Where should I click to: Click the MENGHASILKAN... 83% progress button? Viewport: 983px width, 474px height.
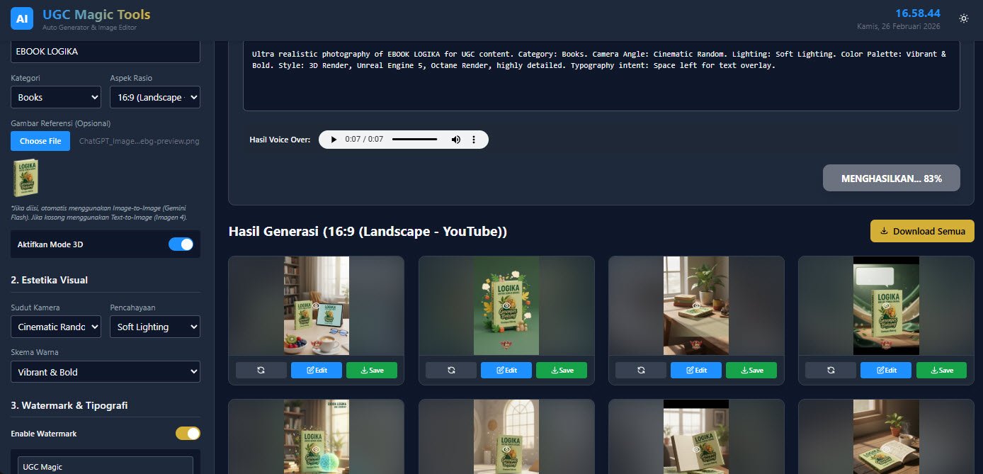[892, 179]
